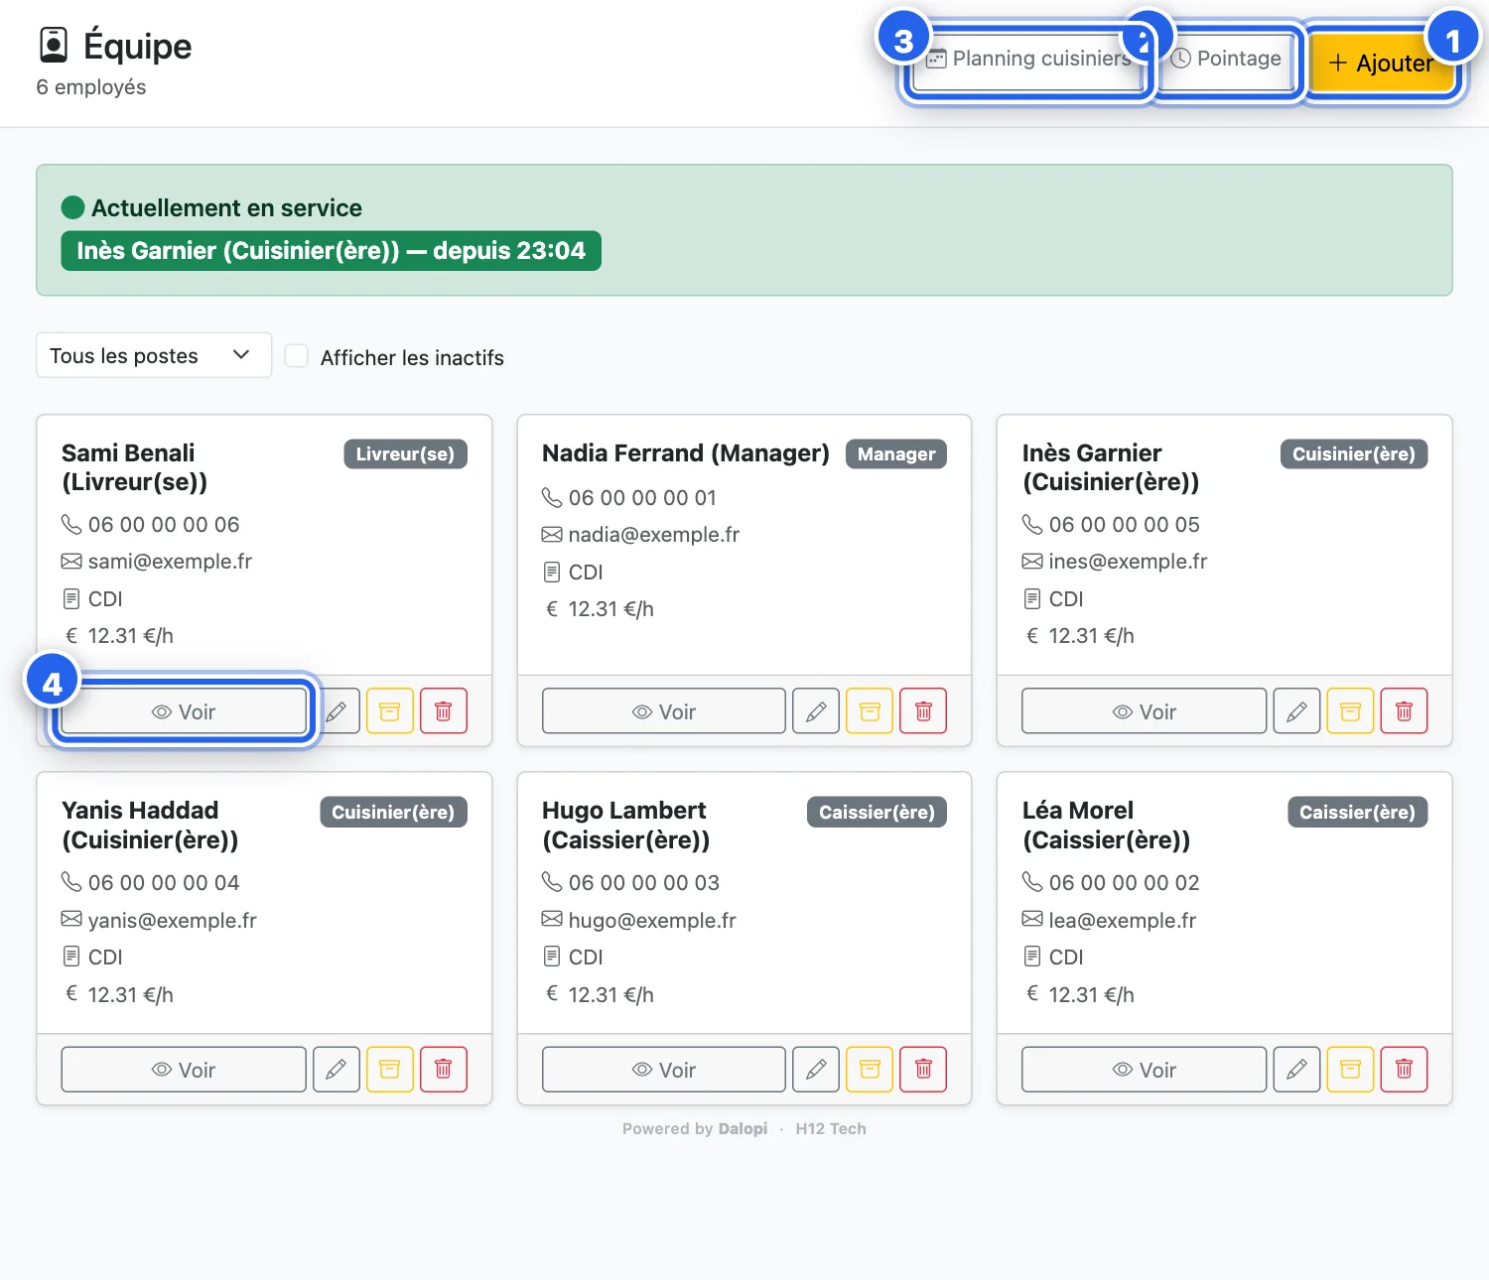Click hugo@exemple.fr email text
1489x1280 pixels.
[x=652, y=921]
